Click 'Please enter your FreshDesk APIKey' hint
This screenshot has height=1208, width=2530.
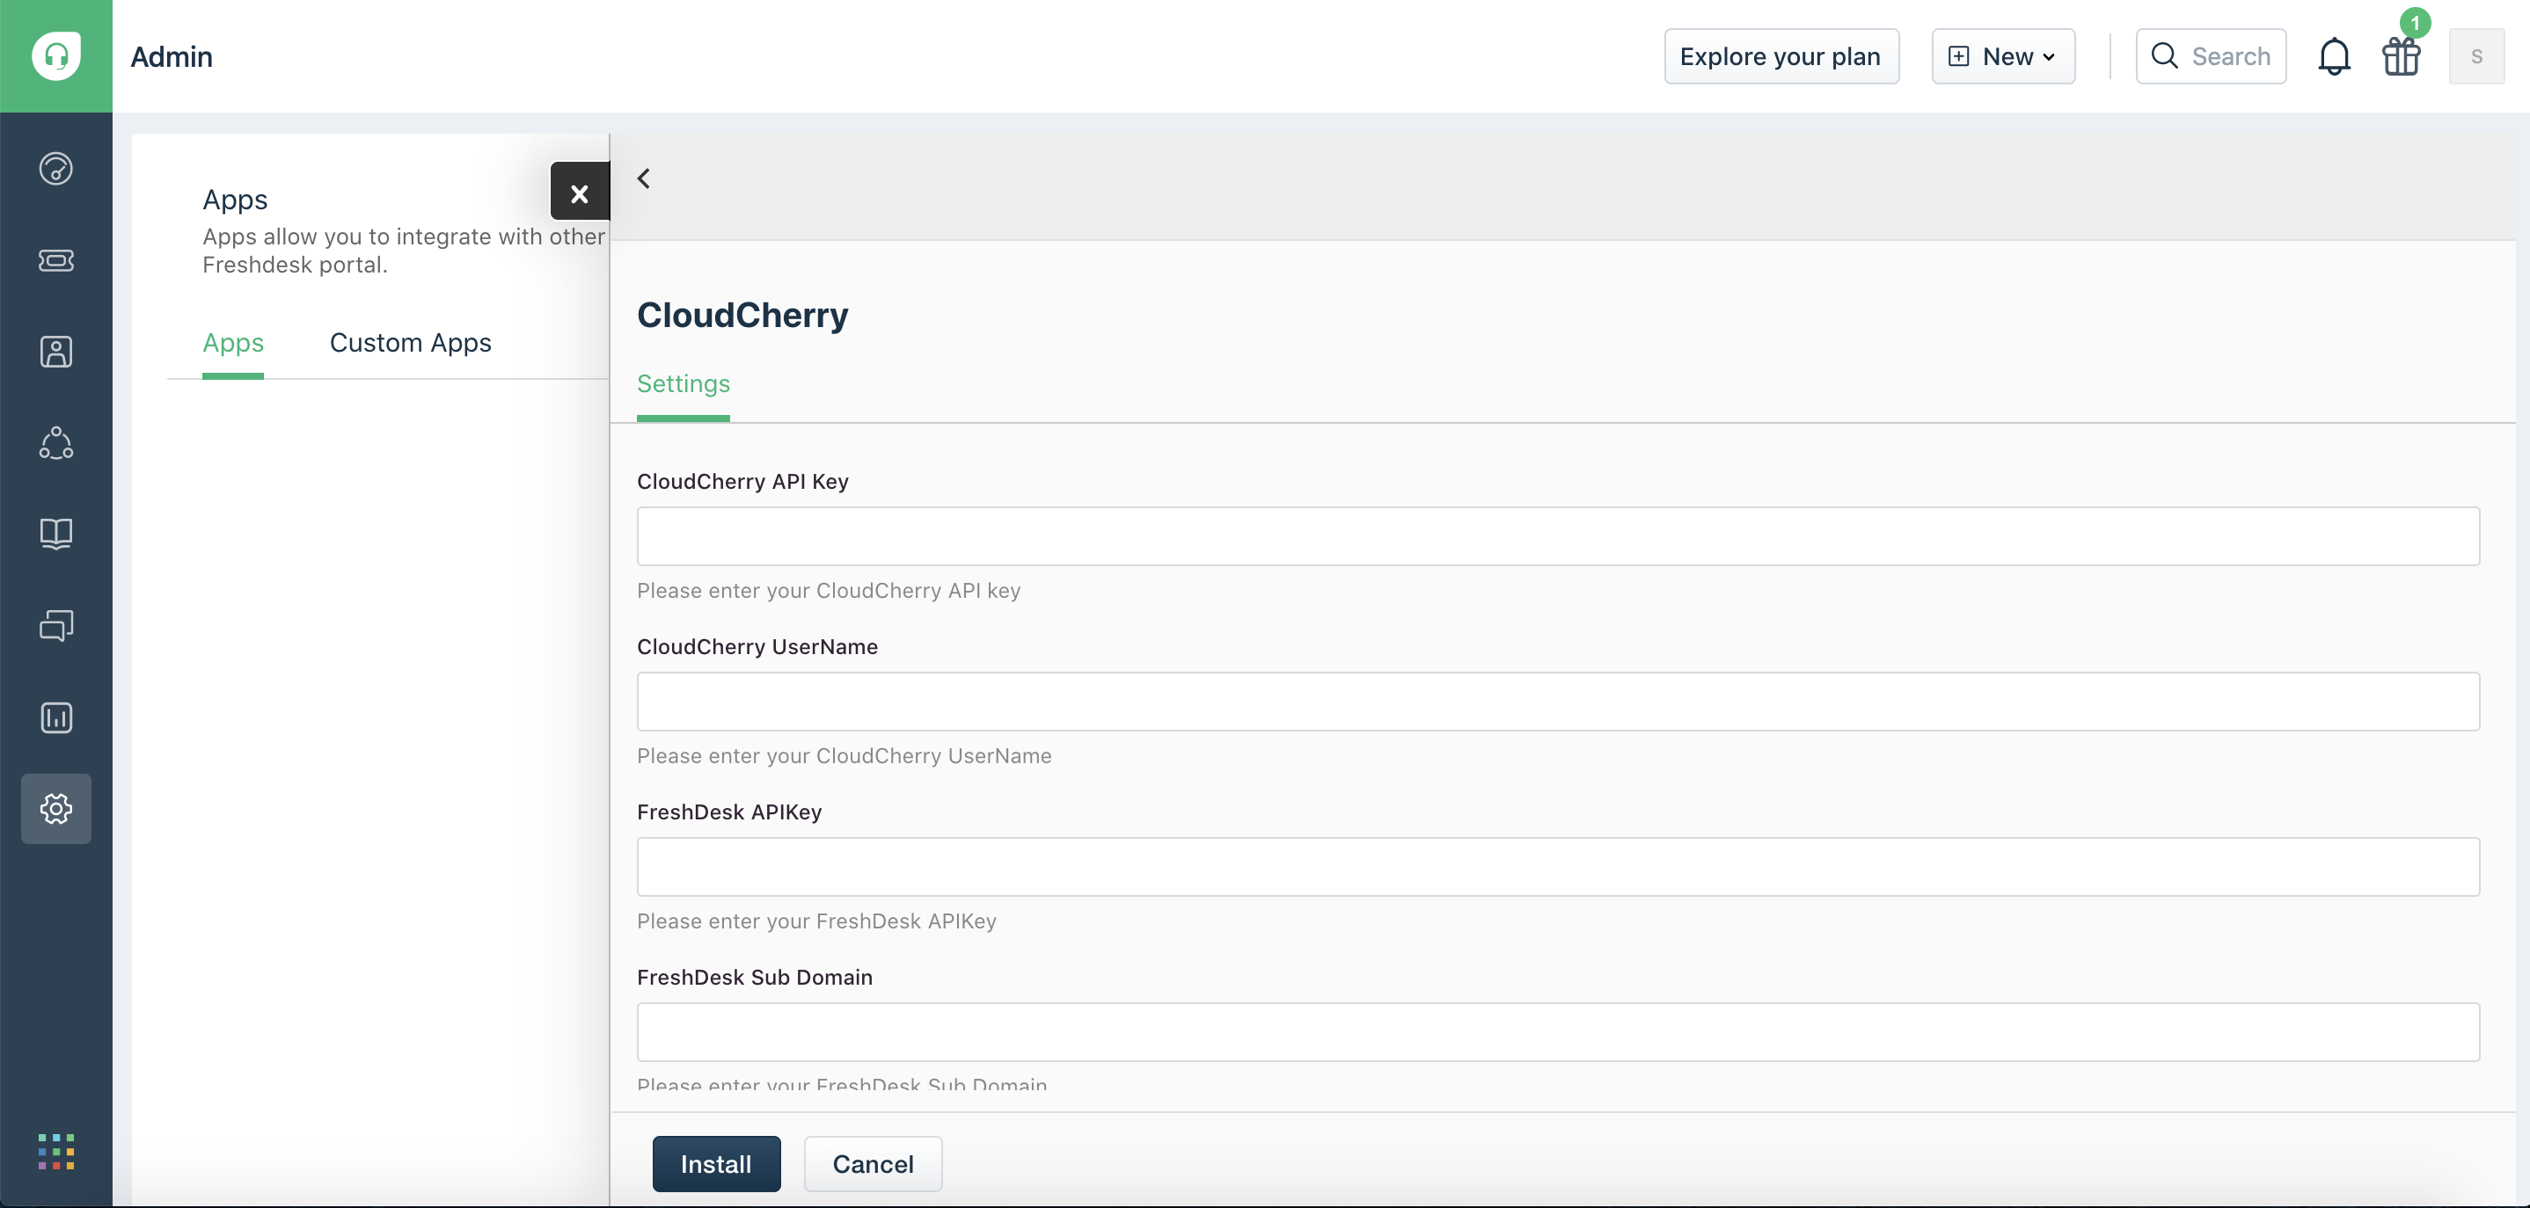point(817,921)
